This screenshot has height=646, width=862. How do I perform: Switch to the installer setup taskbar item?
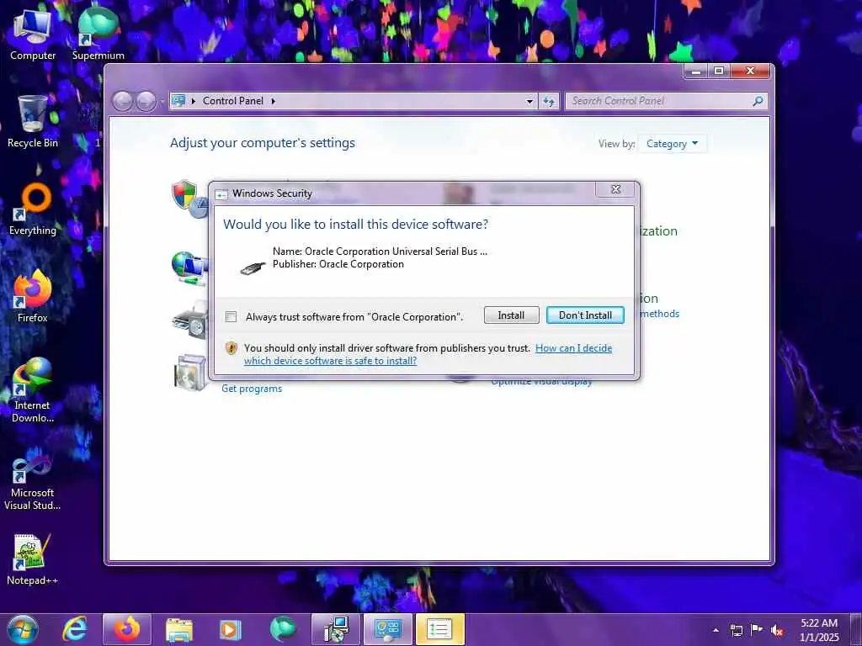pyautogui.click(x=335, y=629)
